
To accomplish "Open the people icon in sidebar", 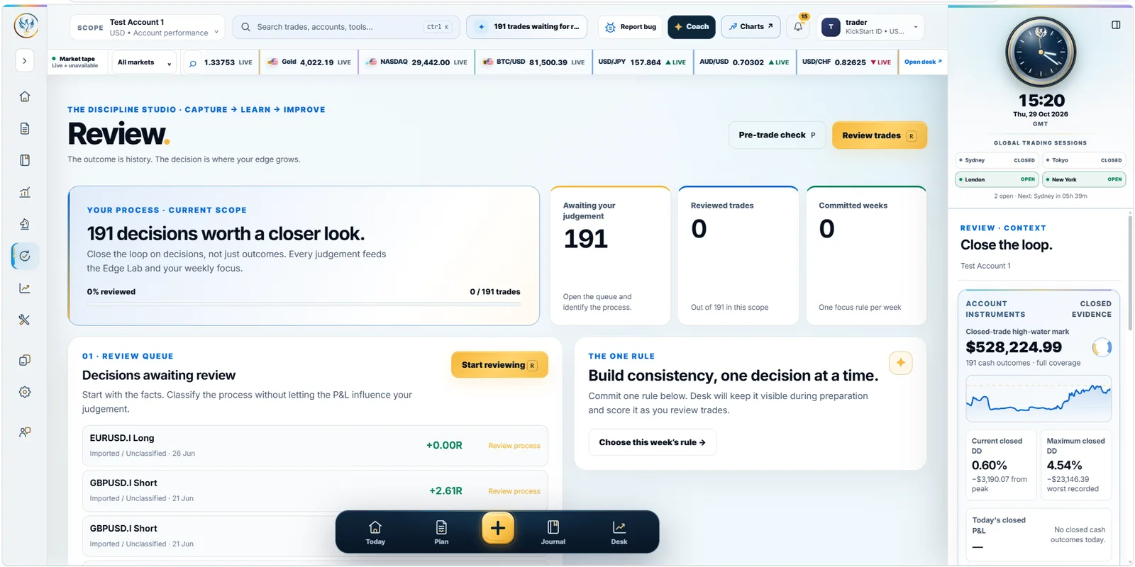I will click(25, 432).
